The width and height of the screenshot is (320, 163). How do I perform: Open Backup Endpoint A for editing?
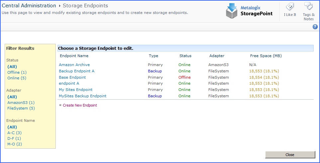coord(76,71)
